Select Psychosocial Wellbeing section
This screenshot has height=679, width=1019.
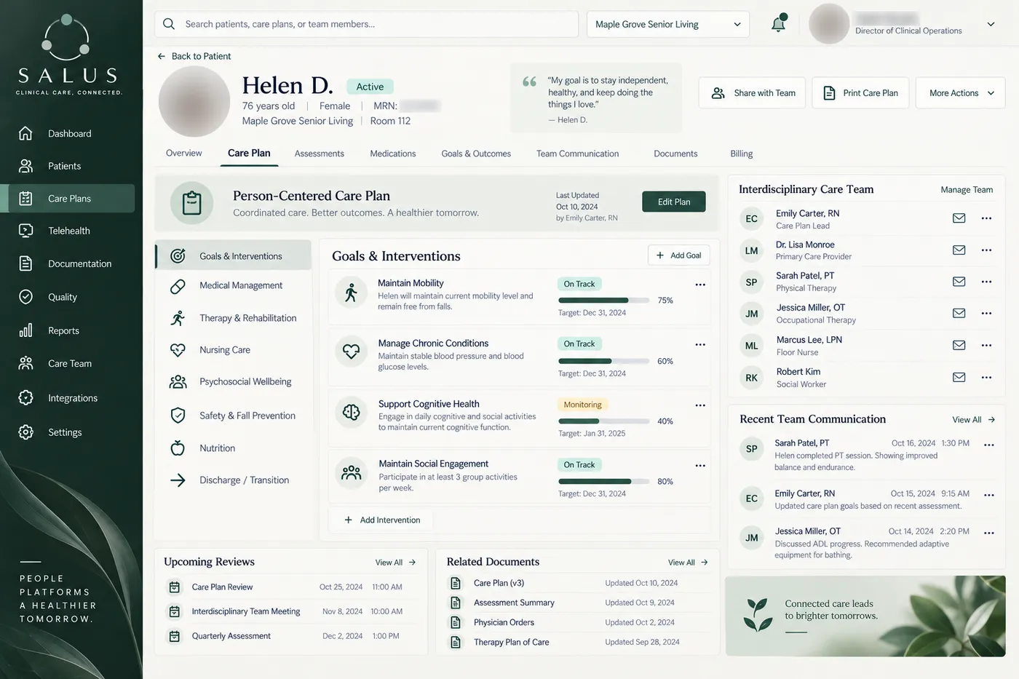tap(234, 382)
